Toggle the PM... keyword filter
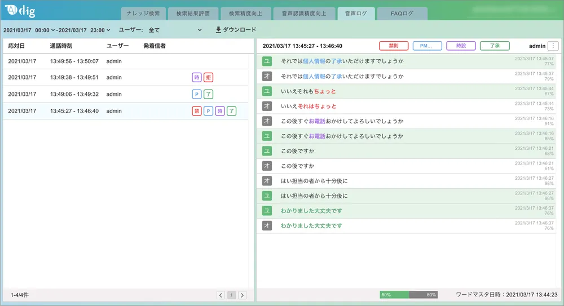Image resolution: width=564 pixels, height=306 pixels. coord(428,46)
